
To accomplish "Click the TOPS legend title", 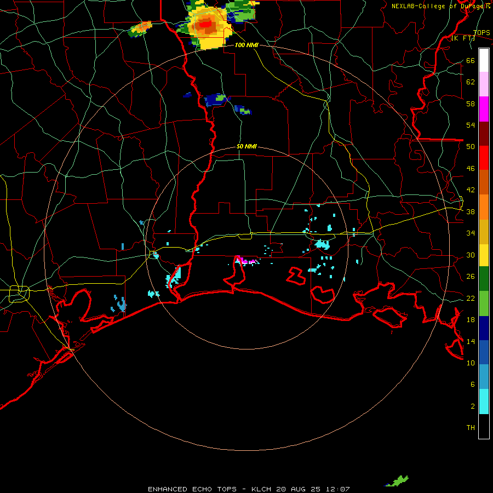I will coord(481,33).
